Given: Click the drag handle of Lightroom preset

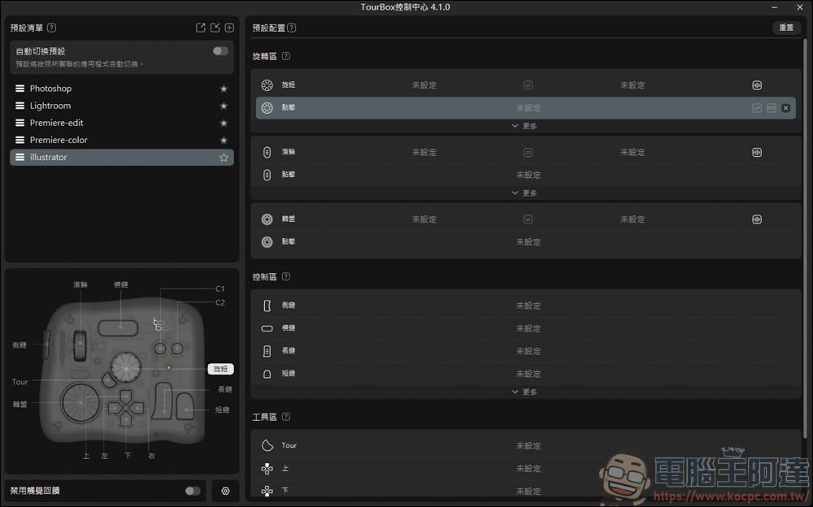Looking at the screenshot, I should point(20,106).
